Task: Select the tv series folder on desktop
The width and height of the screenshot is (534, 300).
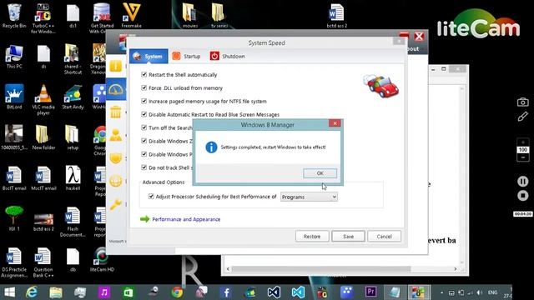Action: coord(219,16)
